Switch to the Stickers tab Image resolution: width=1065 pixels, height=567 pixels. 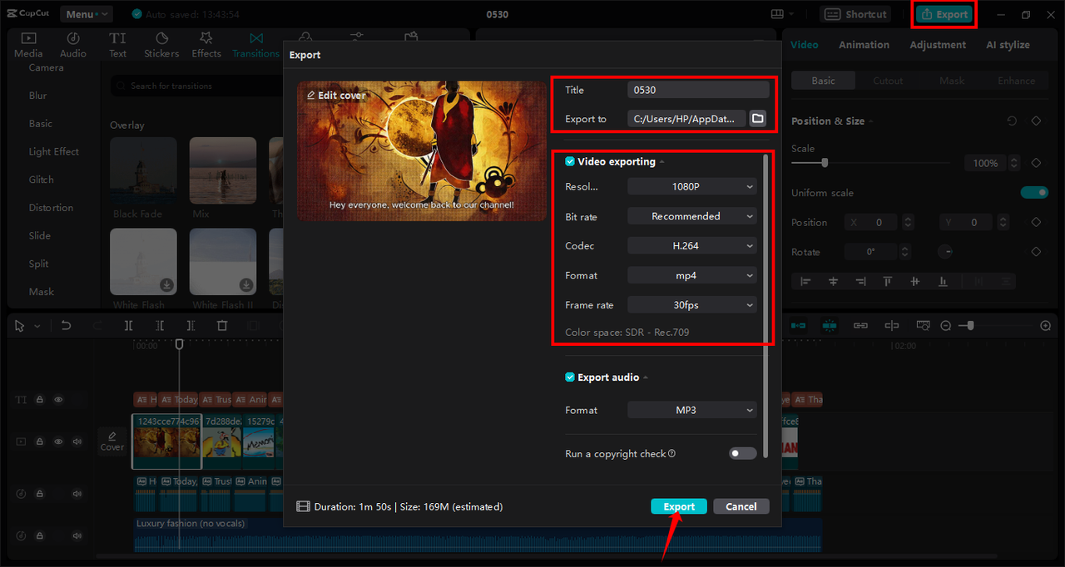[161, 45]
